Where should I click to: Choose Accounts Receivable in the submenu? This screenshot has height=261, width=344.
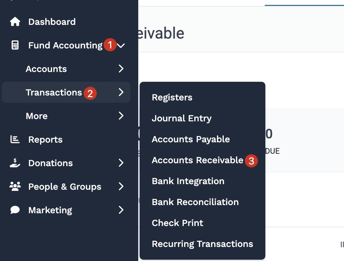point(197,160)
